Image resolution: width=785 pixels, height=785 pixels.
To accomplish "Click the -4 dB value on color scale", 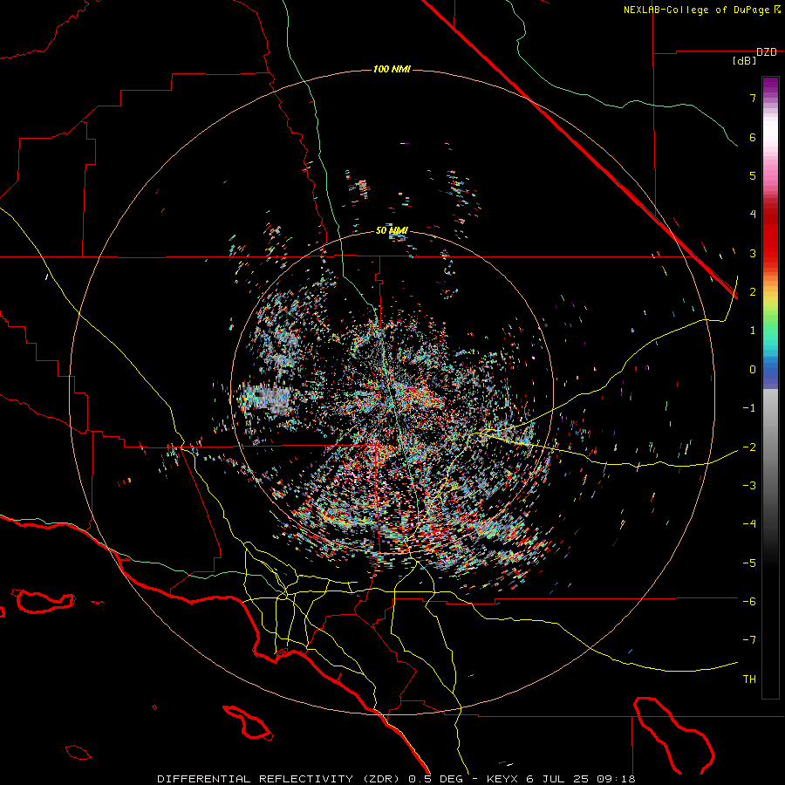I will point(749,524).
